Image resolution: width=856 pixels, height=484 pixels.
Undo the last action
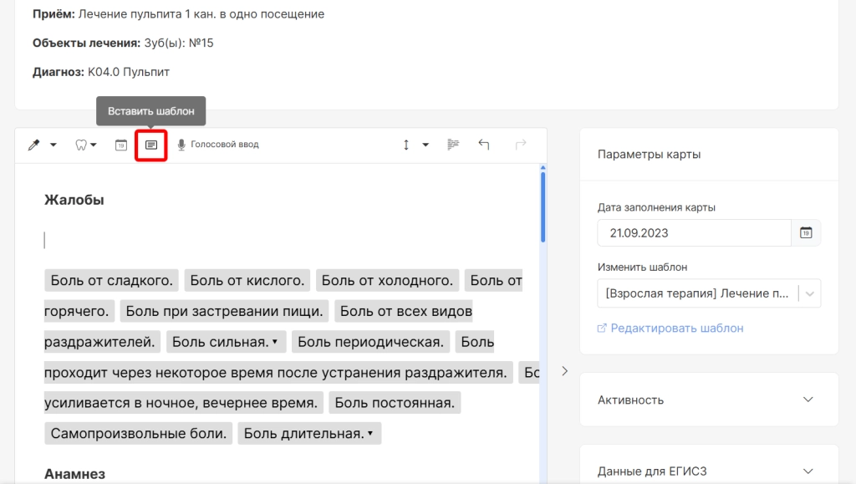coord(484,145)
